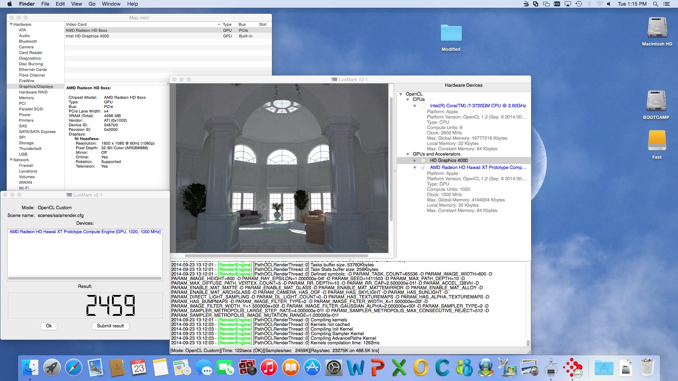Select Memory in hardware sidebar
This screenshot has height=381, width=678.
coord(26,98)
